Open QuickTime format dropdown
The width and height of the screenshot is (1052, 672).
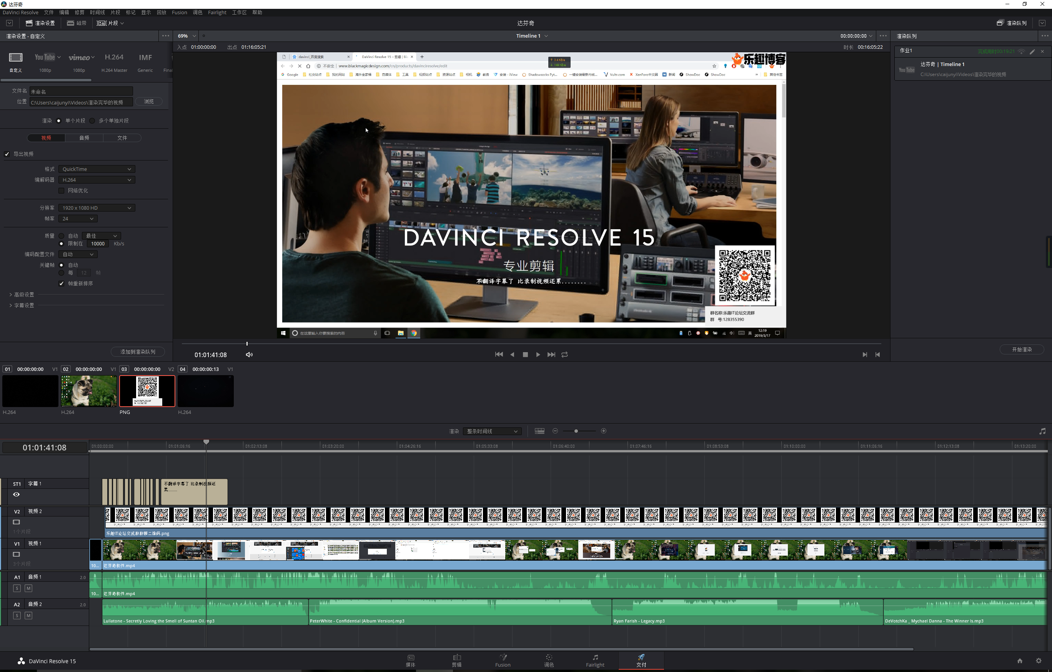point(97,169)
